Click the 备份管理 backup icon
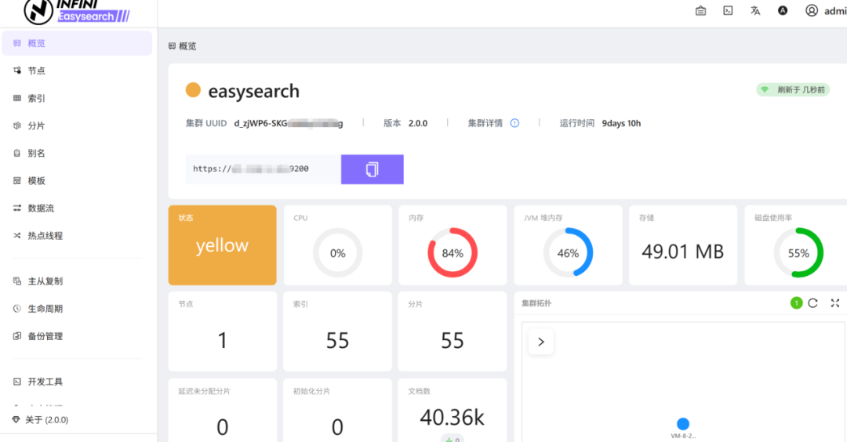This screenshot has width=847, height=442. pyautogui.click(x=16, y=336)
